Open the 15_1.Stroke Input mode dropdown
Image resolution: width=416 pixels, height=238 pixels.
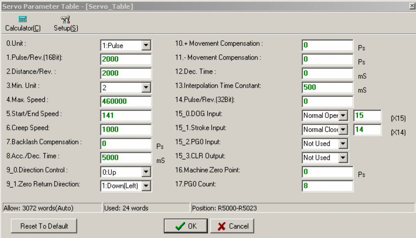click(343, 129)
